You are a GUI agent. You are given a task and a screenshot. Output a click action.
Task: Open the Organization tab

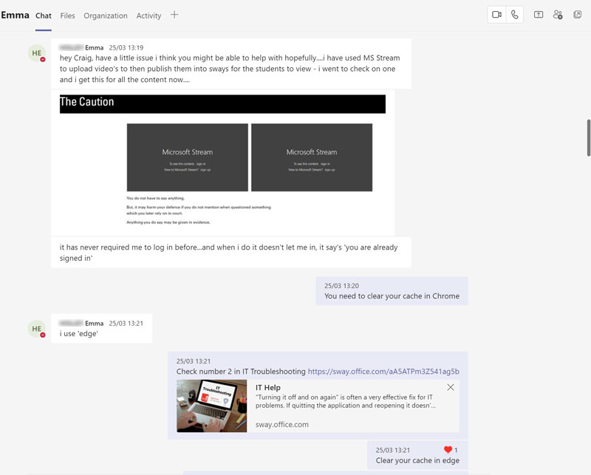pyautogui.click(x=106, y=16)
